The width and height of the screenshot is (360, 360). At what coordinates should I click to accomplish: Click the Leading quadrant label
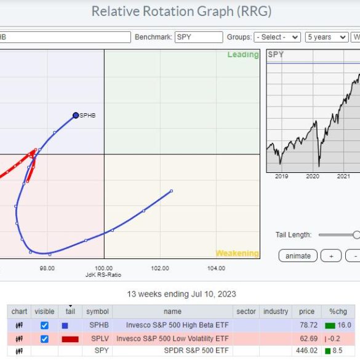point(243,55)
